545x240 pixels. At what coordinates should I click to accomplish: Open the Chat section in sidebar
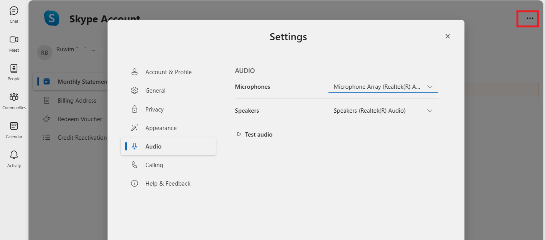click(x=14, y=15)
